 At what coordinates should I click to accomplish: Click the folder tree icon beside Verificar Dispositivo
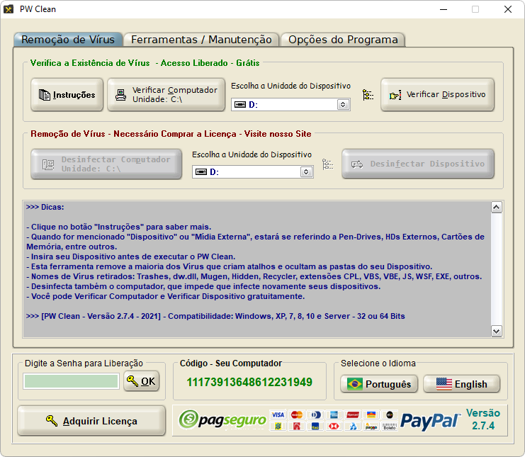[x=367, y=95]
